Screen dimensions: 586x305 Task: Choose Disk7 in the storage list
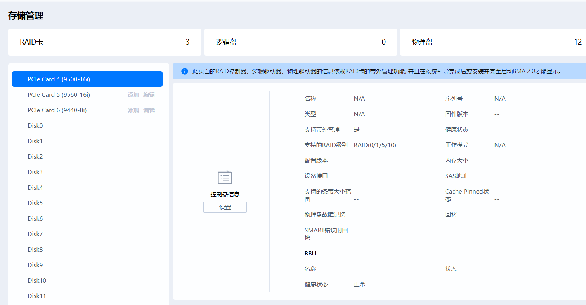click(x=35, y=234)
